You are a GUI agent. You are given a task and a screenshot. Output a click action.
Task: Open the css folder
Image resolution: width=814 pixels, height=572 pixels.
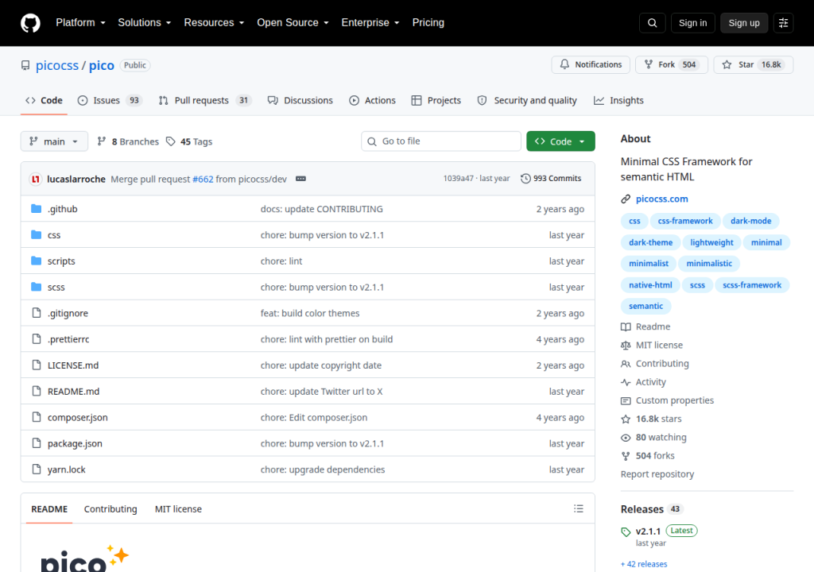point(54,235)
